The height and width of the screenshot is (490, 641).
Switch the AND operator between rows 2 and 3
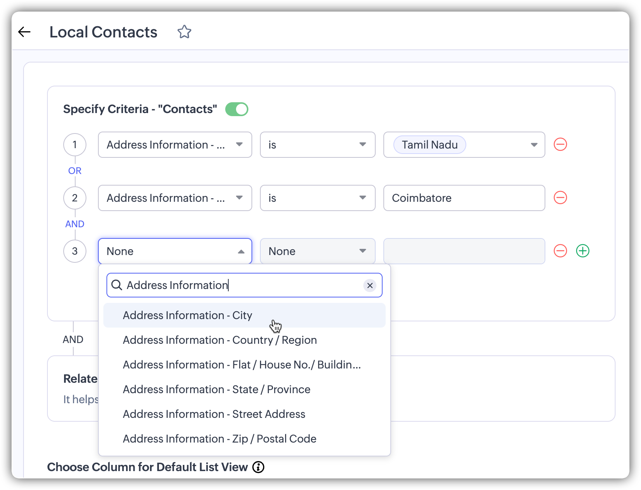tap(75, 224)
